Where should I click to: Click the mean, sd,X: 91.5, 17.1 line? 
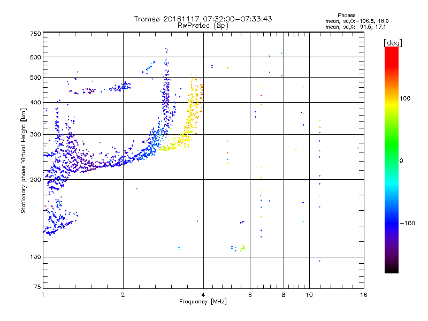point(356,27)
